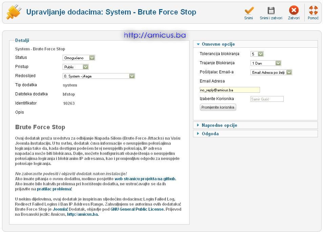Click the Tip dodatka value system
This screenshot has width=323, height=232.
click(x=70, y=85)
